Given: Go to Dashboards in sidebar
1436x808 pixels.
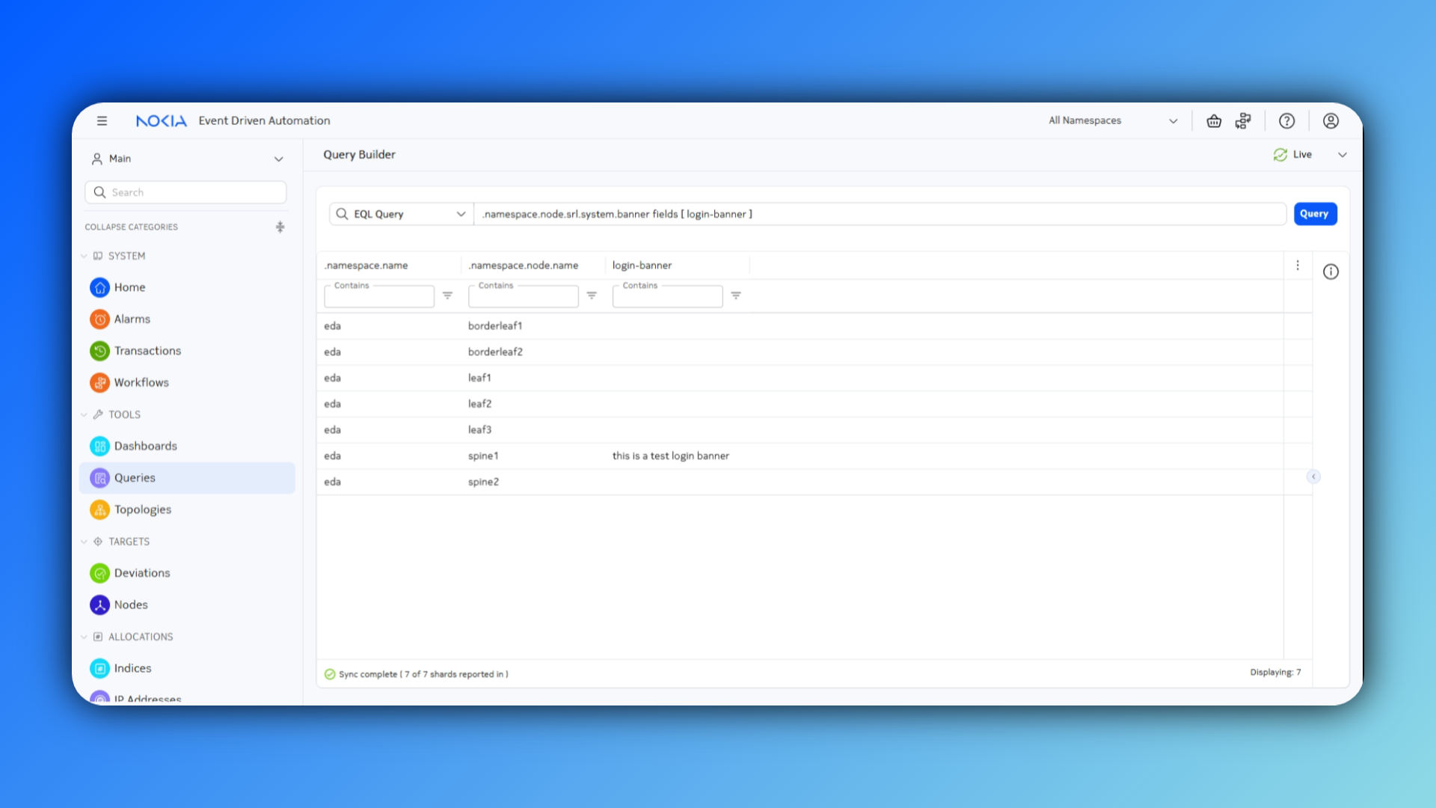Looking at the screenshot, I should click(x=145, y=446).
